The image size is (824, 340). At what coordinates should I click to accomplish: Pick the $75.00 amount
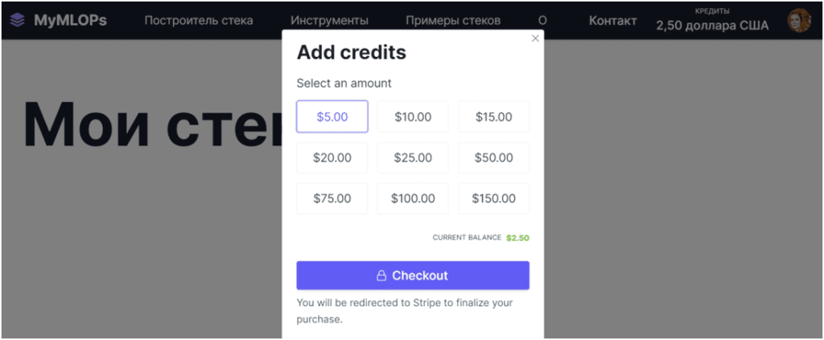(x=332, y=199)
